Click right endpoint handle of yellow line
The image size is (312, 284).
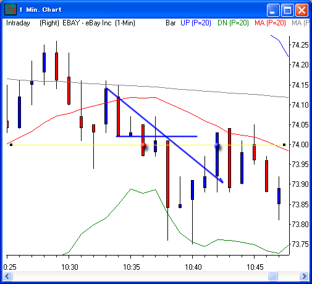(284, 145)
